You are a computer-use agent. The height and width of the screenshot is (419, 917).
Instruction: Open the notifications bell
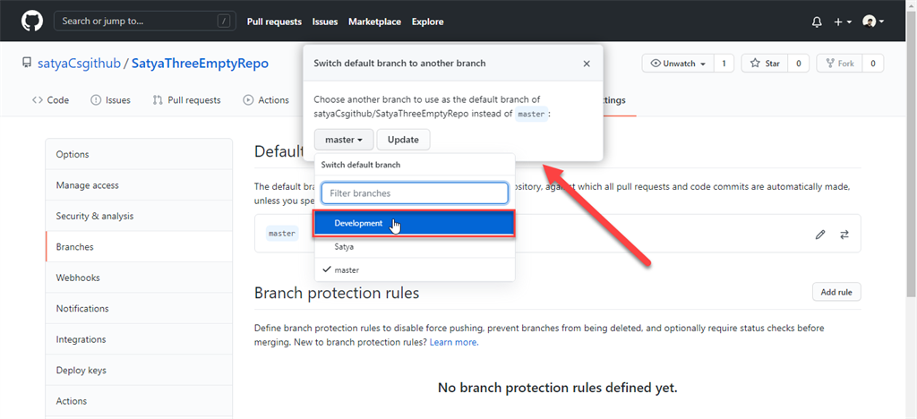[x=817, y=21]
